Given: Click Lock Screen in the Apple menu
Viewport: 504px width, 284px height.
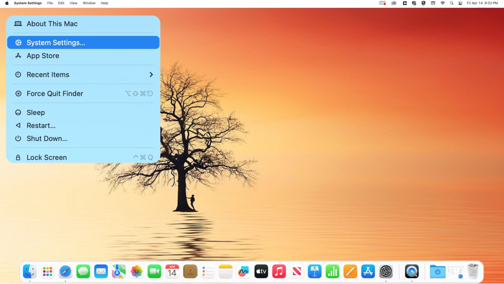Looking at the screenshot, I should (47, 157).
